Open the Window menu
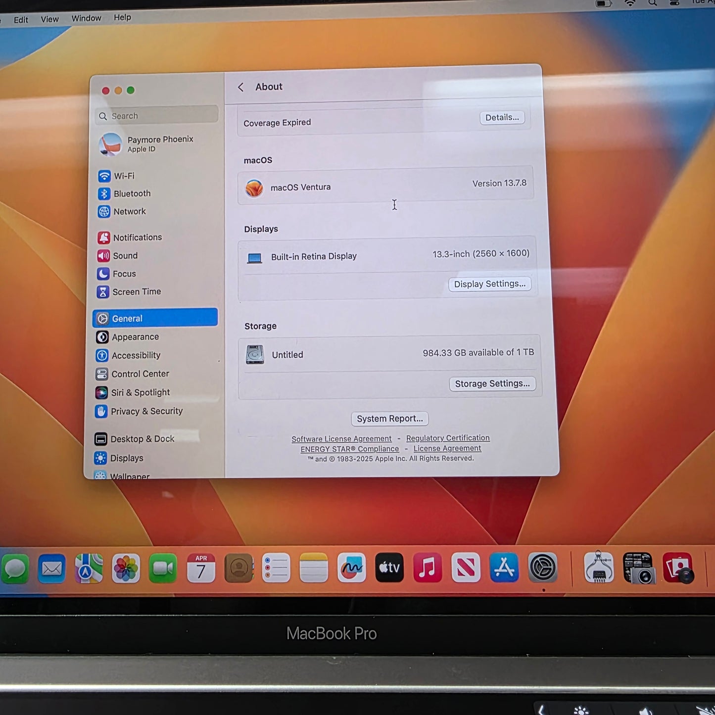715x715 pixels. (86, 18)
